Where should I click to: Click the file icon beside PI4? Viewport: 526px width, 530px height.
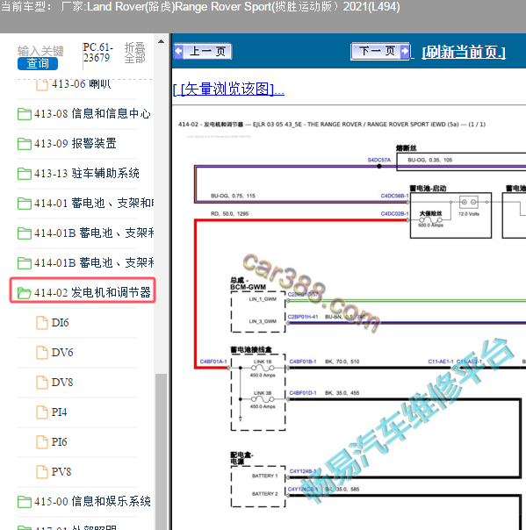pyautogui.click(x=42, y=412)
